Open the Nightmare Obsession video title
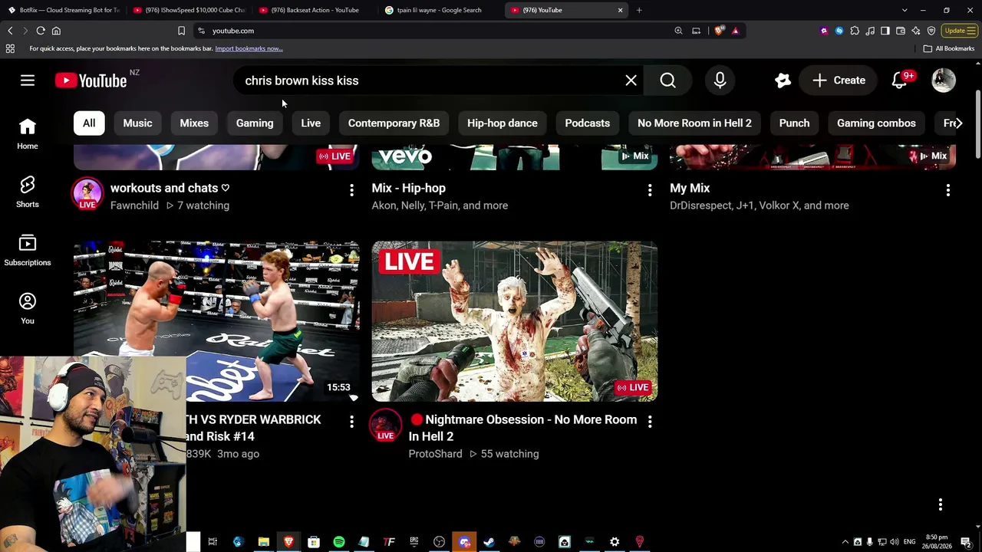This screenshot has height=552, width=982. pyautogui.click(x=523, y=428)
